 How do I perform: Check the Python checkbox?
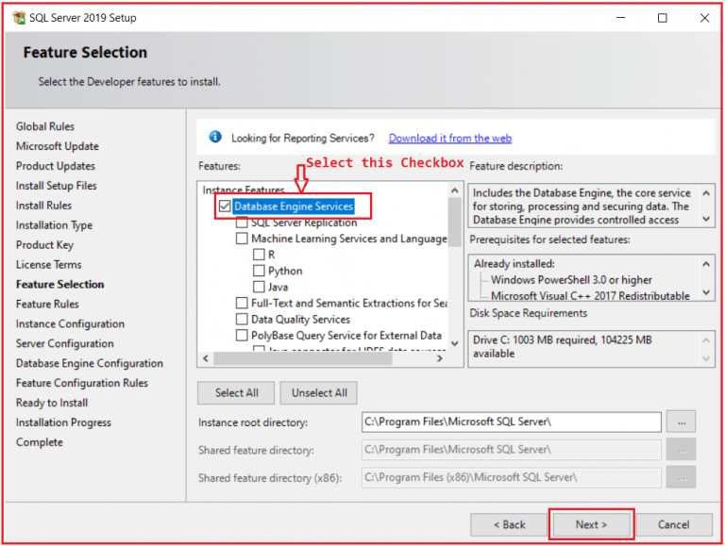[259, 271]
